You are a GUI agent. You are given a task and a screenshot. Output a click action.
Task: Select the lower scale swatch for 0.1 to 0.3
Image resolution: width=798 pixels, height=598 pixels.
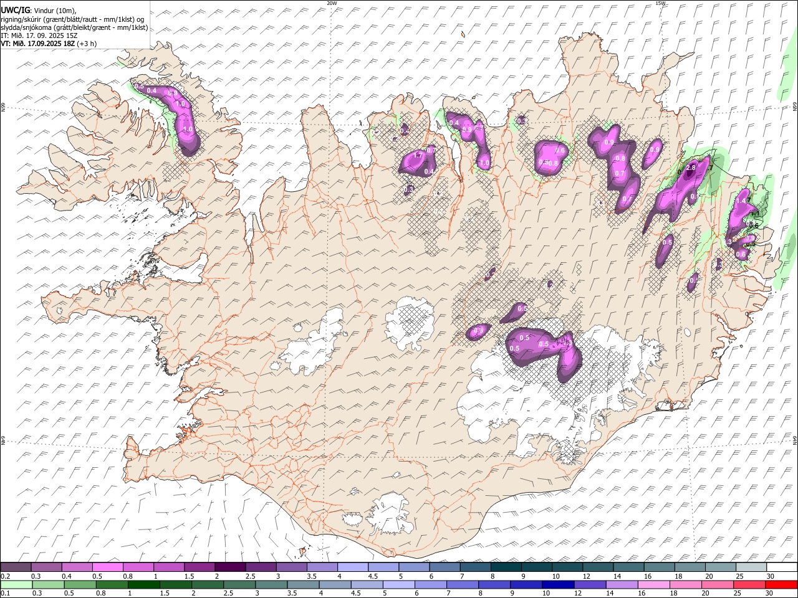[x=16, y=584]
